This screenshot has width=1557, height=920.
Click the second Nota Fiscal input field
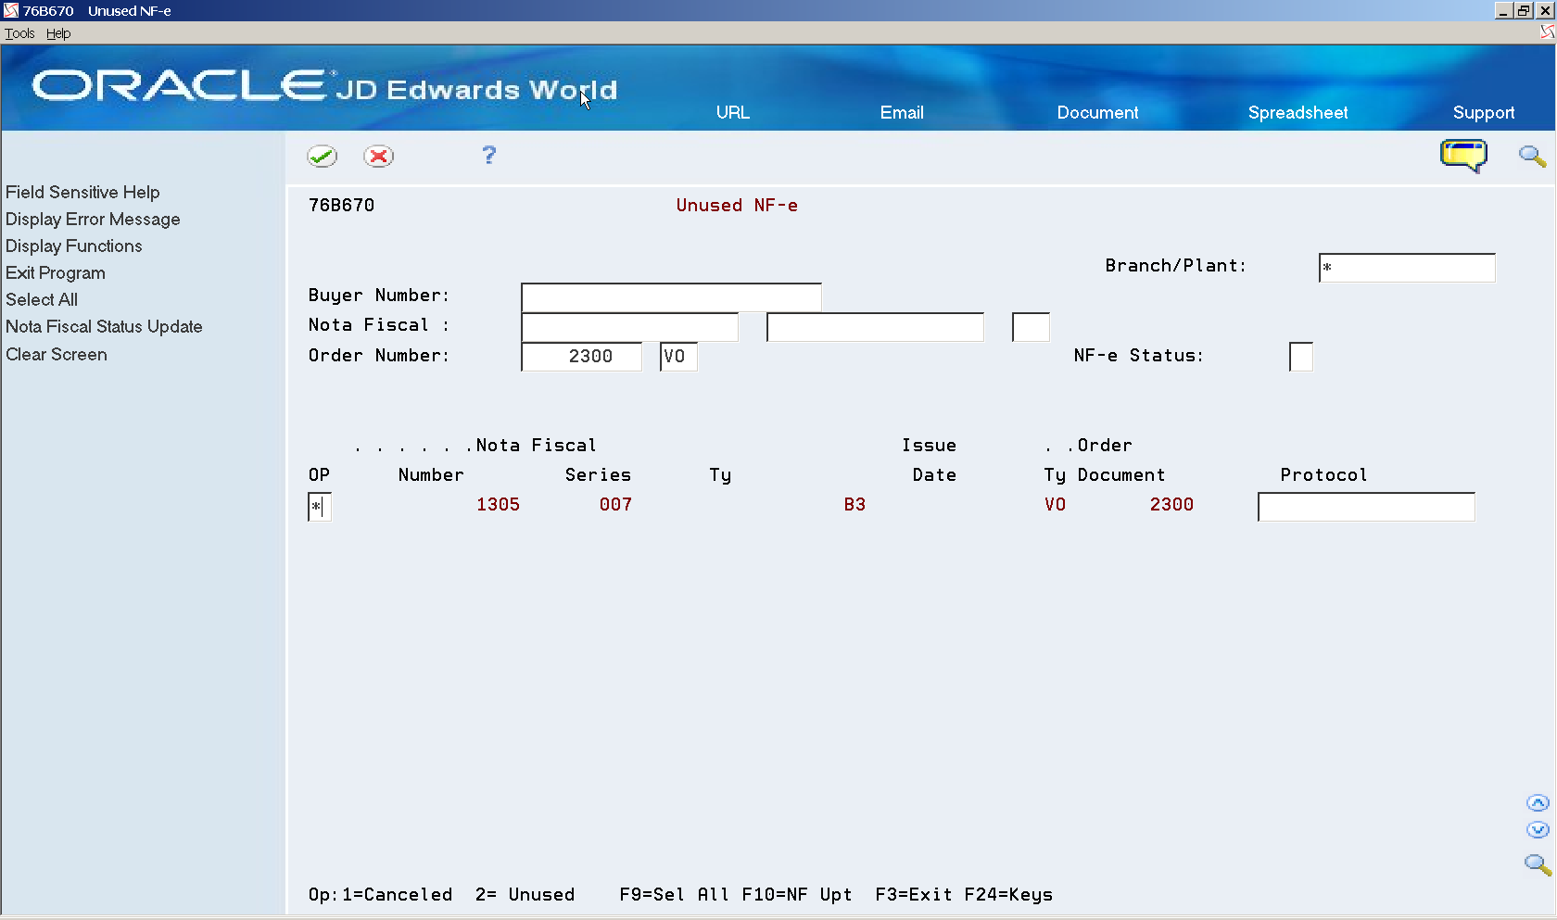tap(875, 327)
